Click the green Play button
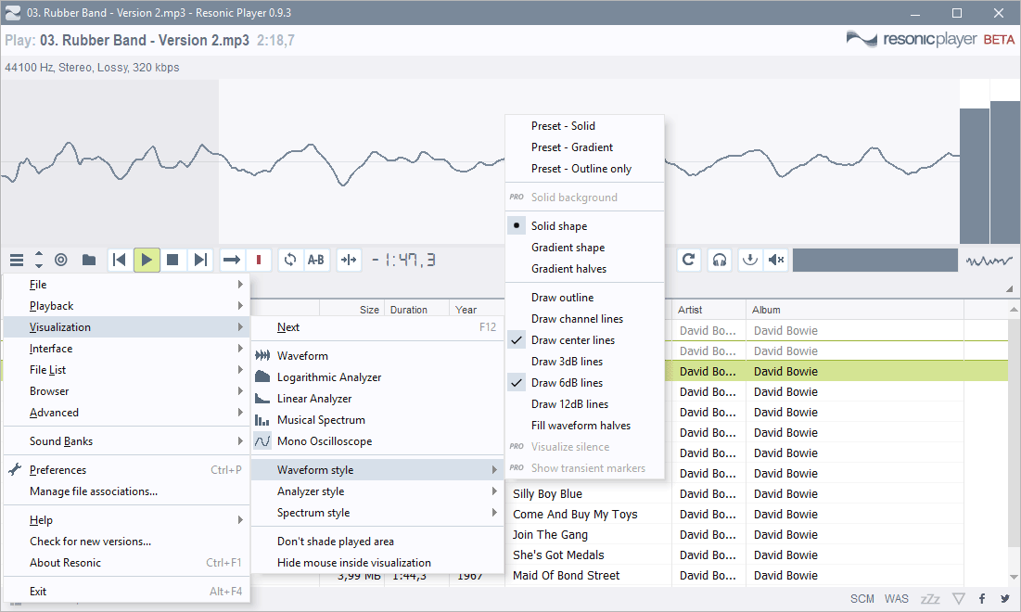The width and height of the screenshot is (1021, 612). [x=147, y=260]
